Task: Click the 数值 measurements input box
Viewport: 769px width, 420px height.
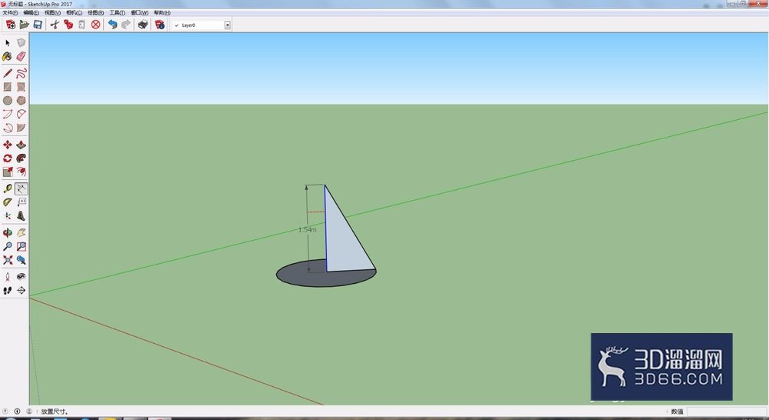Action: tap(727, 412)
